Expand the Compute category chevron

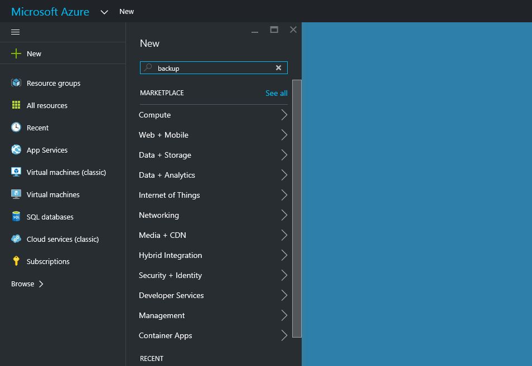284,115
